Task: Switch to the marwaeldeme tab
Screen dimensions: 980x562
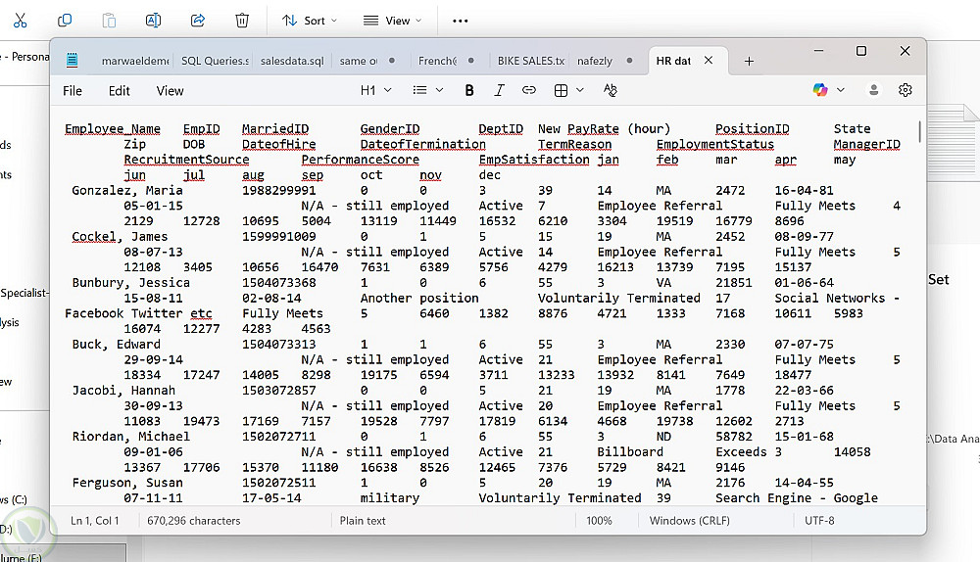Action: coord(135,61)
